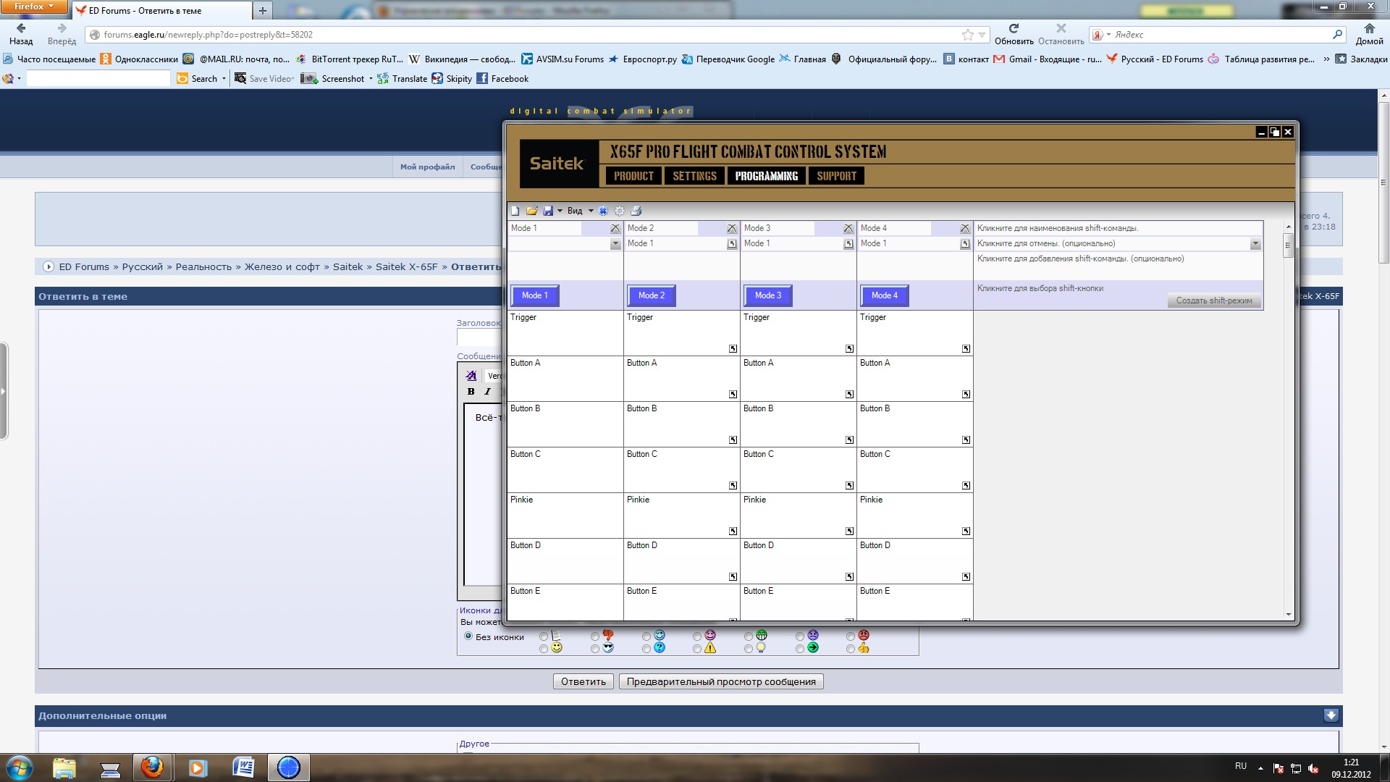
Task: Open a new Firefox tab with the plus
Action: [x=263, y=11]
